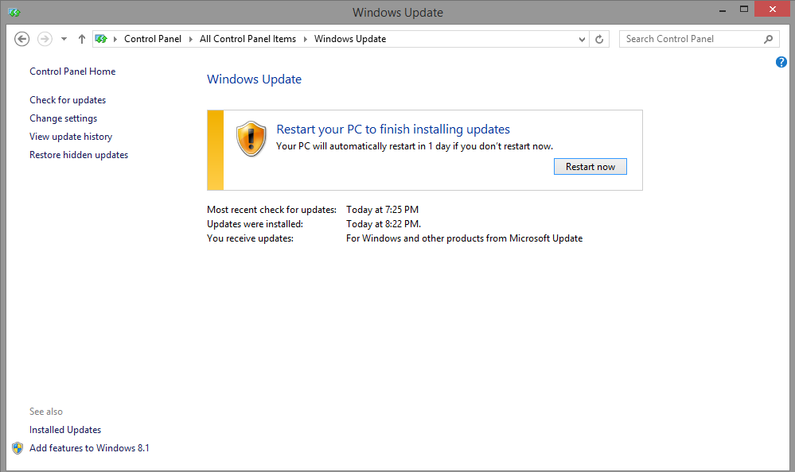The image size is (795, 472).
Task: Click the title bar Windows Update icon
Action: pos(14,12)
